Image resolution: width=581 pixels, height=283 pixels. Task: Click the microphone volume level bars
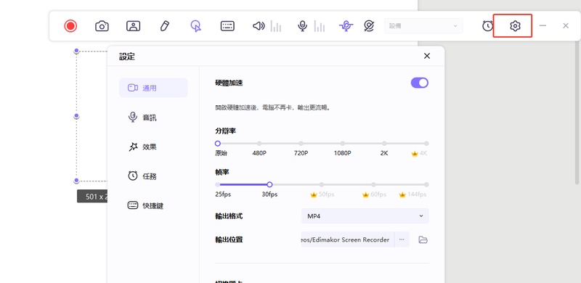(320, 26)
